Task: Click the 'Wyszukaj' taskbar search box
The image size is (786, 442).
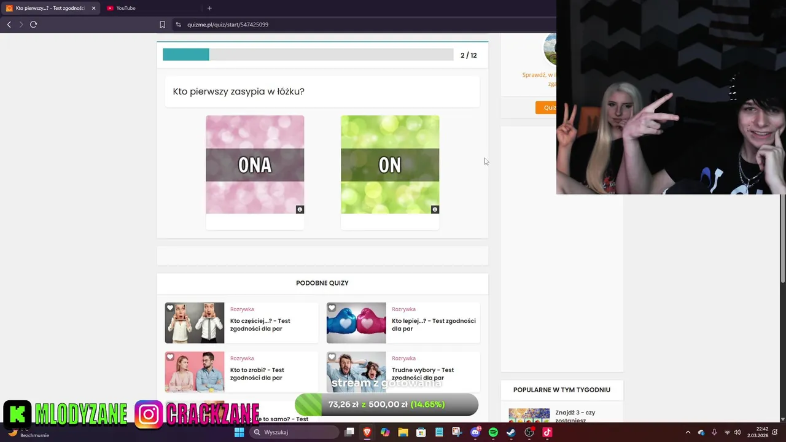Action: 295,432
